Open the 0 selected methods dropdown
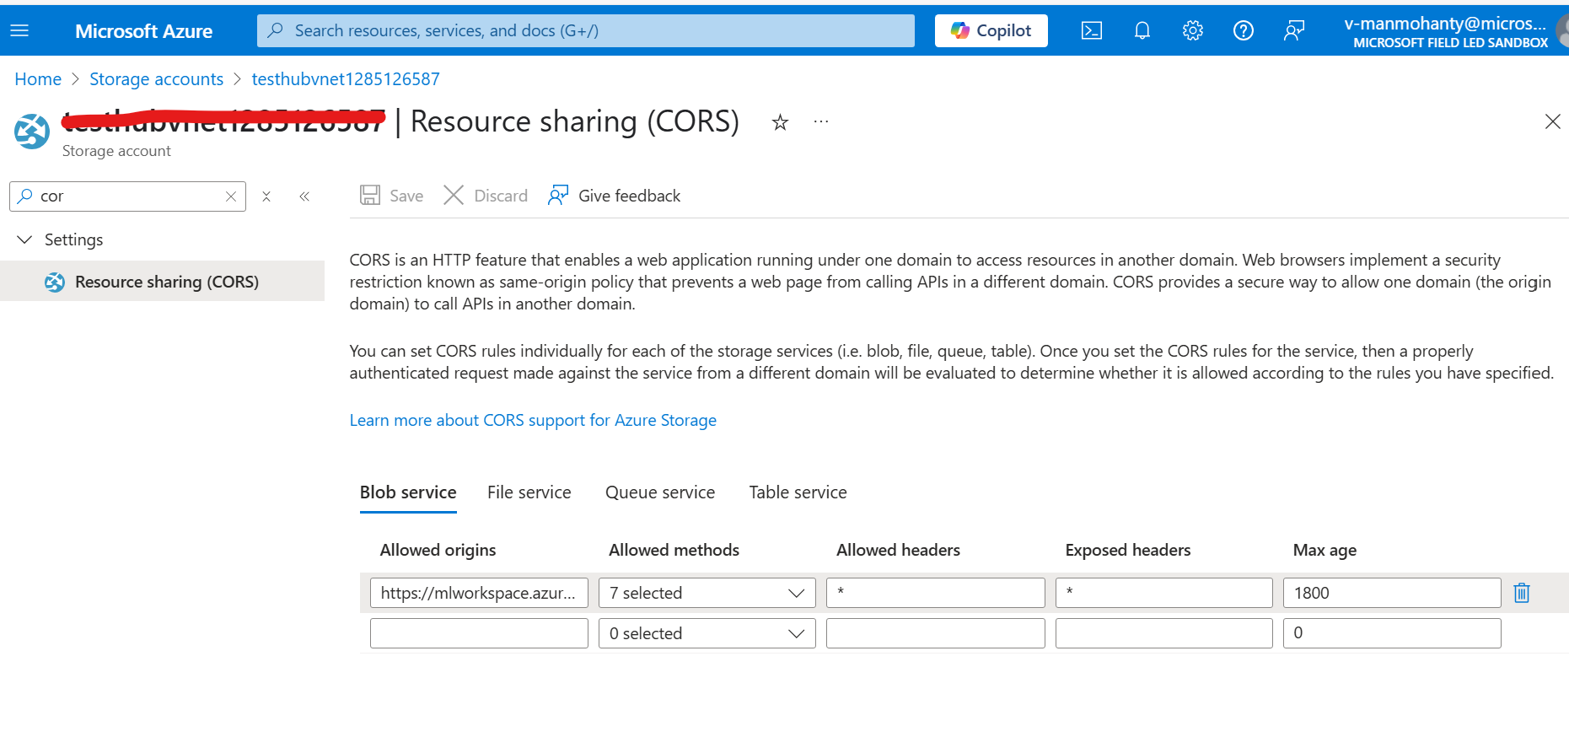The height and width of the screenshot is (737, 1569). point(707,633)
